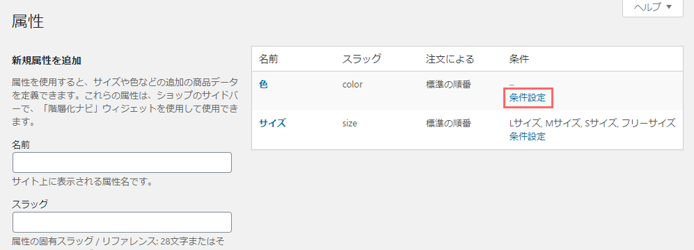Click the サイト上に表示される属性名です hint text
This screenshot has width=694, height=250.
[82, 181]
